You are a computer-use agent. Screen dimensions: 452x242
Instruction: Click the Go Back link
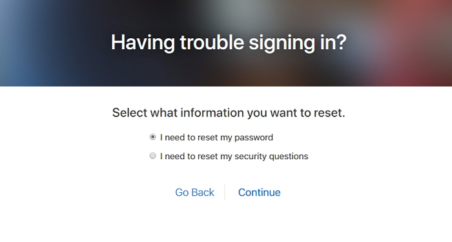pos(194,192)
